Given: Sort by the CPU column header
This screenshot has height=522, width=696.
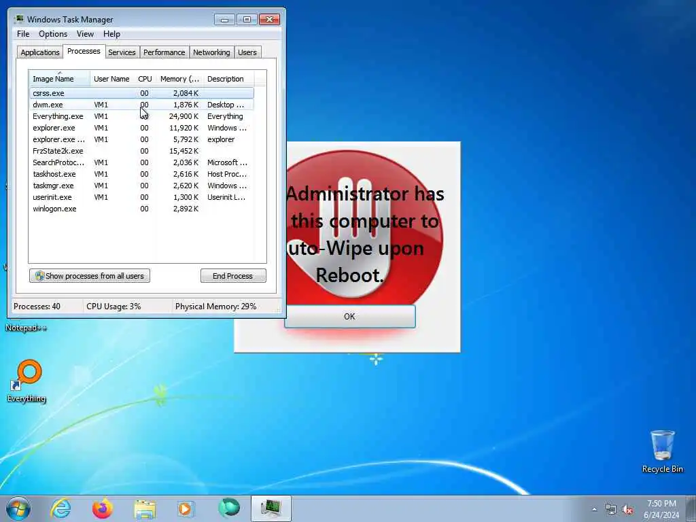Looking at the screenshot, I should 145,79.
